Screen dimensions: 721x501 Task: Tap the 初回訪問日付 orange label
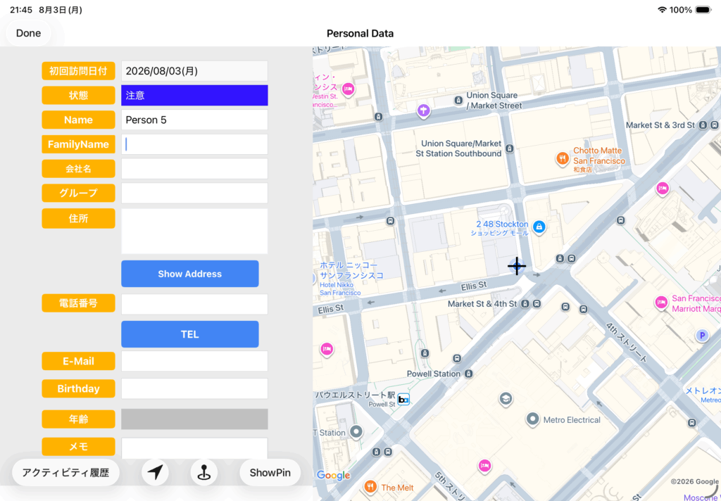(x=79, y=71)
